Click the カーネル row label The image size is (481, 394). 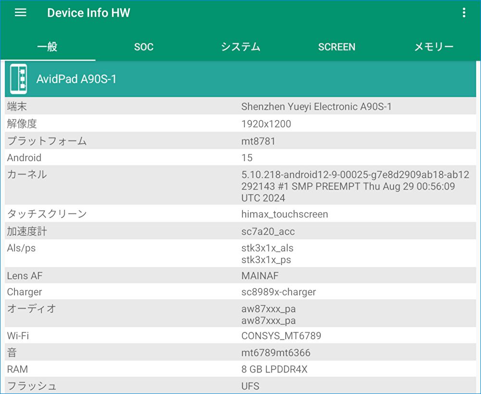27,174
